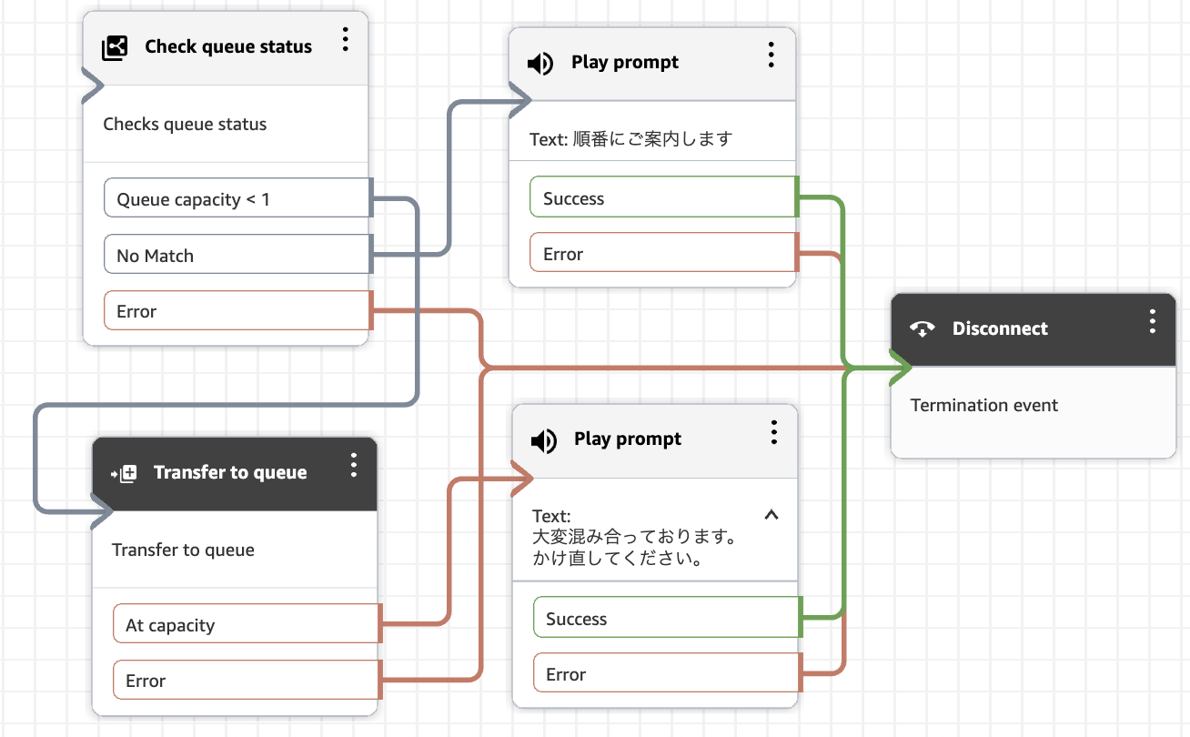Click the Text: 順番にご案内します label
This screenshot has width=1190, height=737.
(x=630, y=139)
